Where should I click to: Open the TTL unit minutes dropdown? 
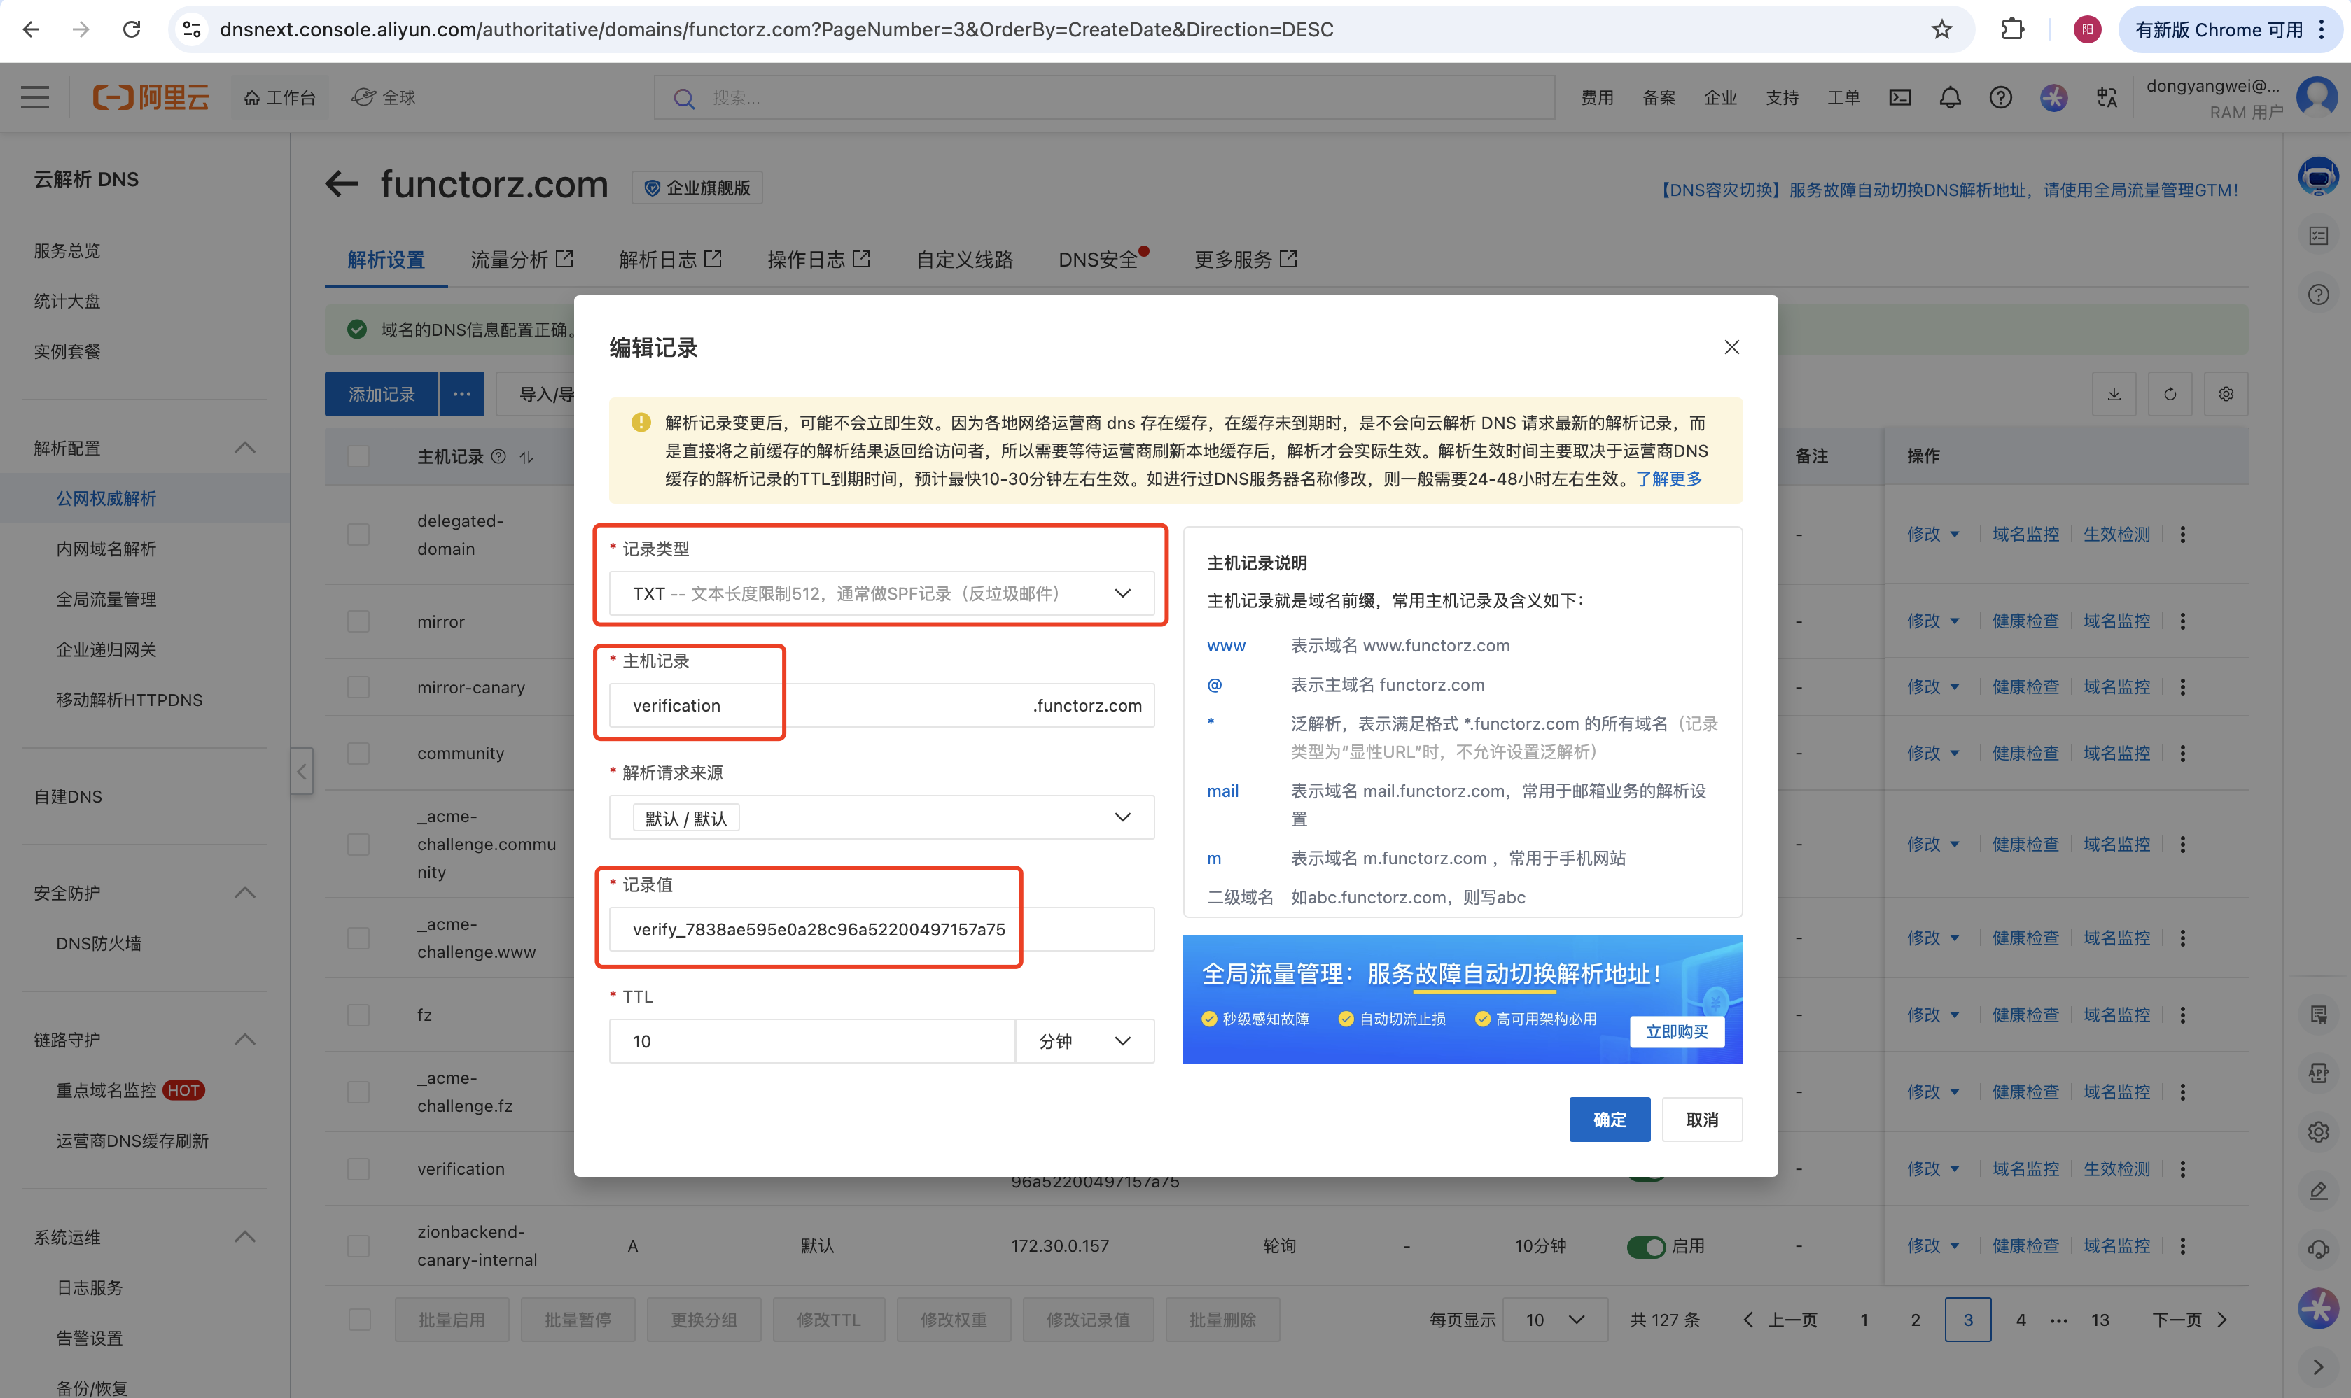point(1084,1041)
